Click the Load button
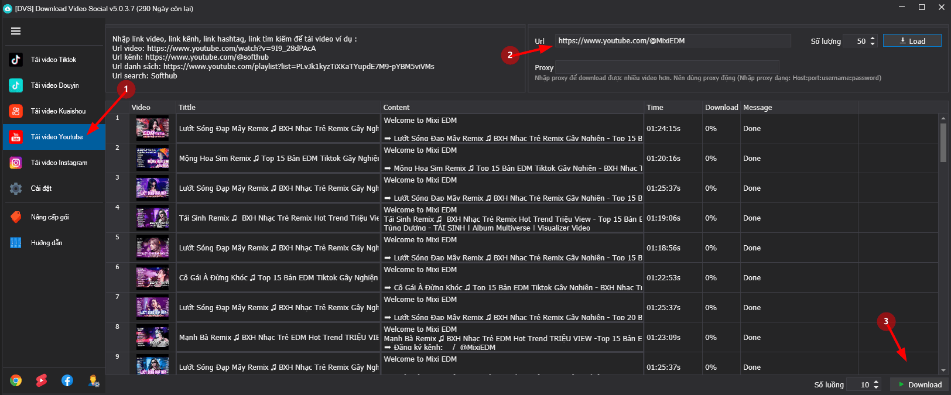Screen dimensions: 951x395 (912, 41)
